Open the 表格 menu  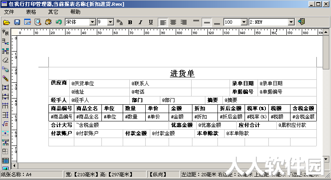click(31, 12)
